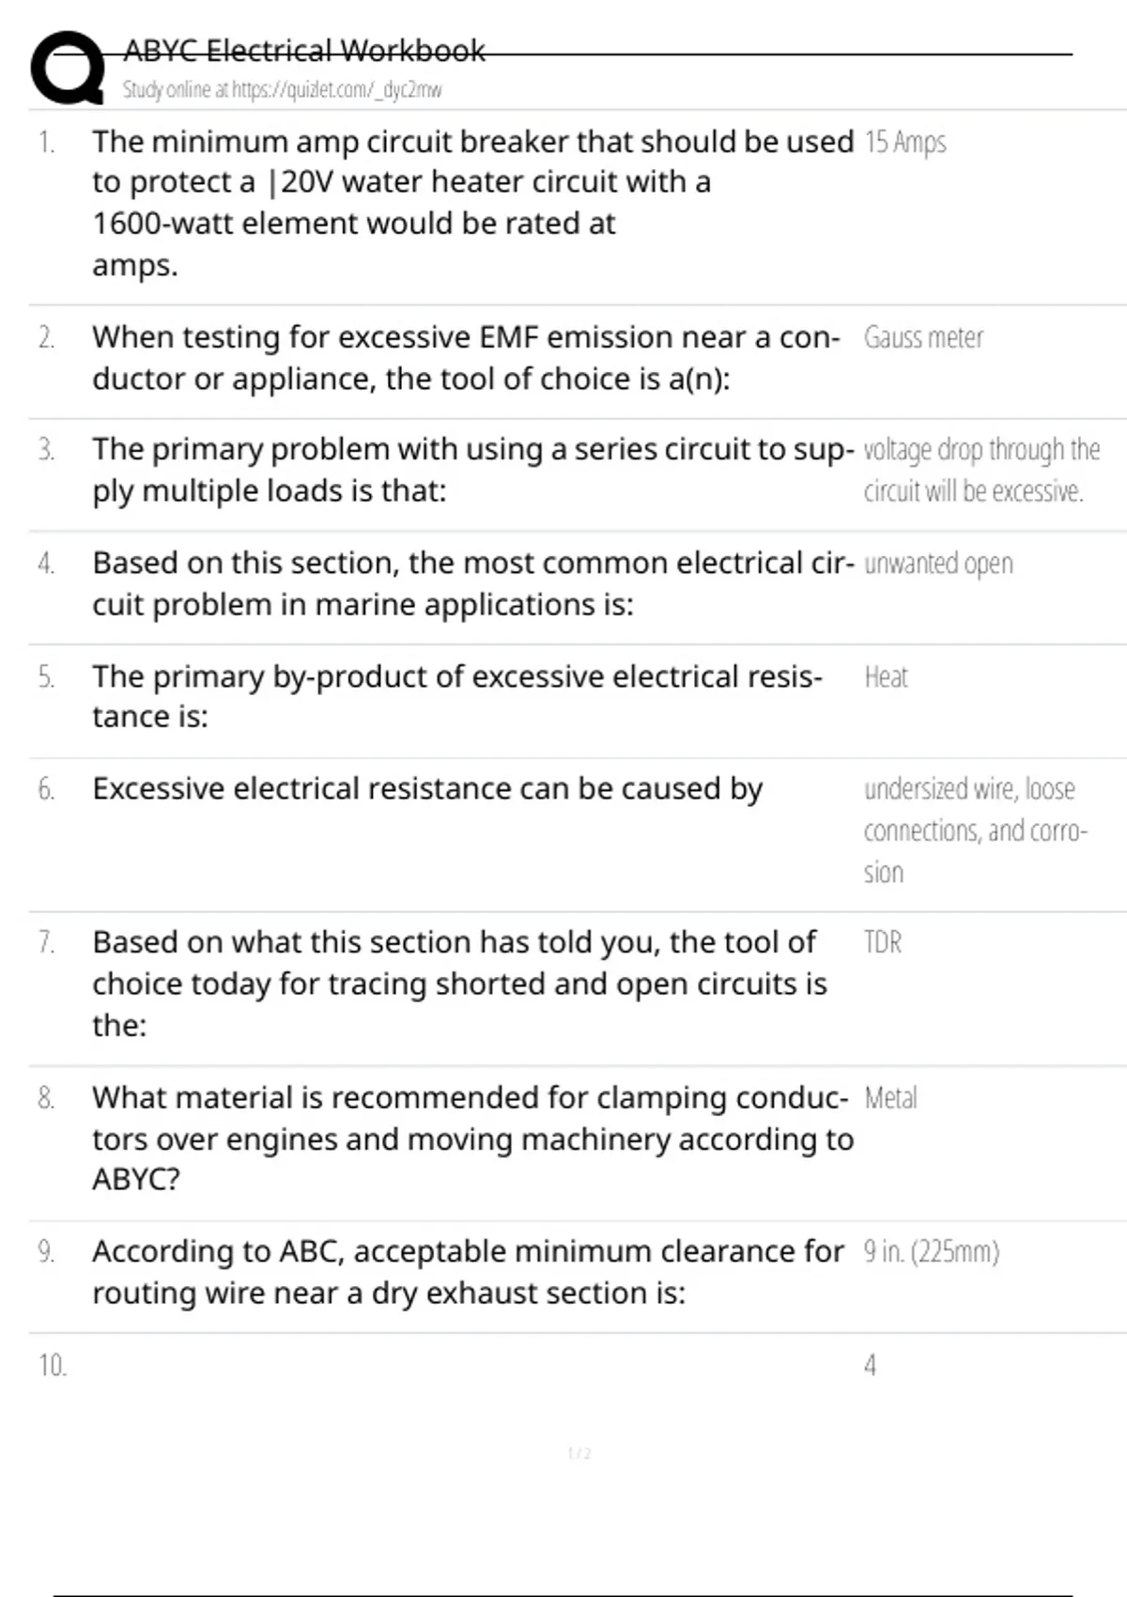Click question 2 about EMF emission testing

click(x=466, y=358)
